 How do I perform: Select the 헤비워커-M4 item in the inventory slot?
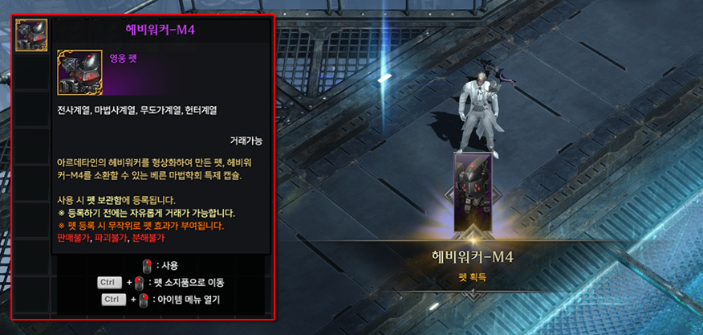(x=31, y=35)
